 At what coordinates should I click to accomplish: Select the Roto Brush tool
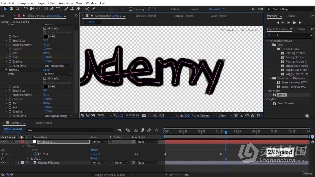click(x=86, y=9)
